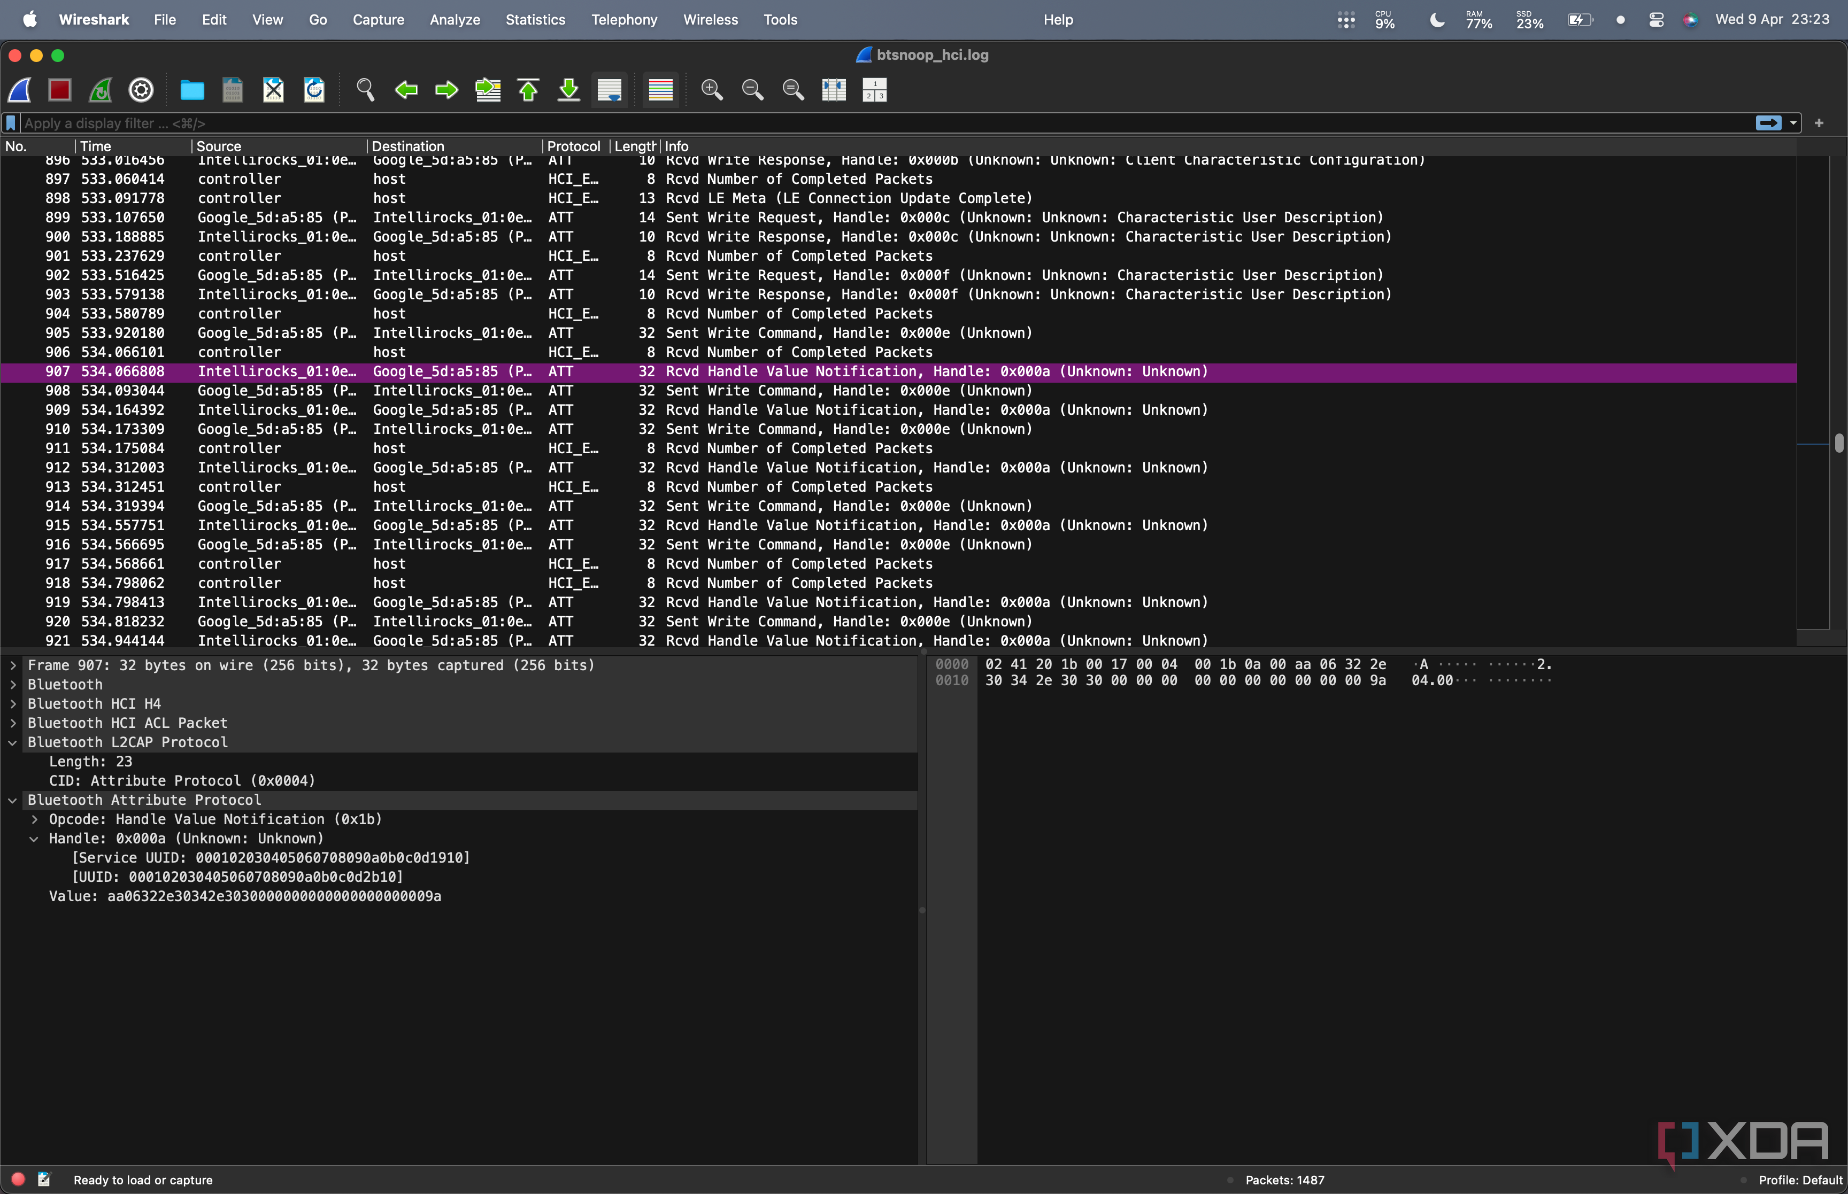Image resolution: width=1848 pixels, height=1194 pixels.
Task: Open expert information via red circle icon
Action: tap(18, 1179)
